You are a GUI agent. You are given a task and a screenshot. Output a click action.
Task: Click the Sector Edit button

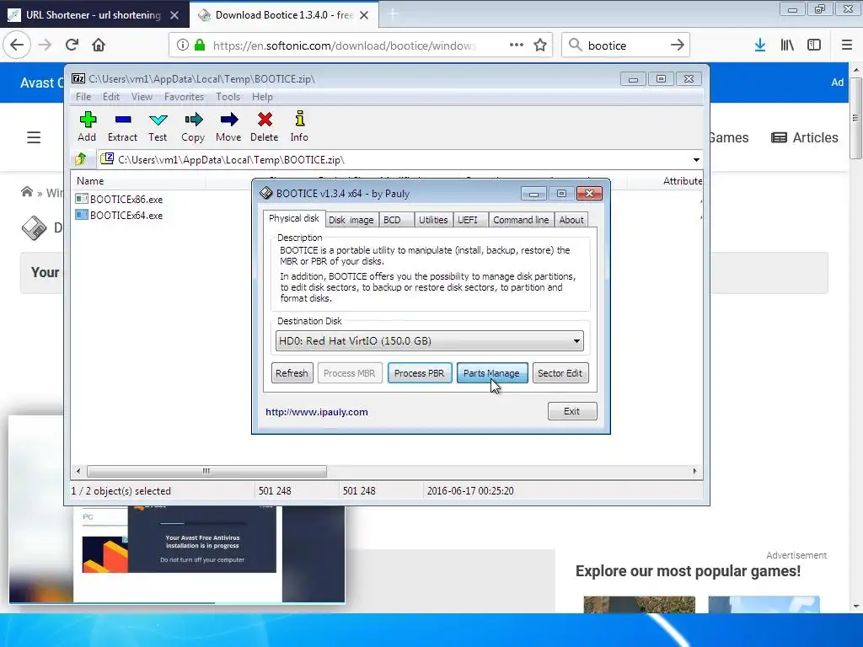click(560, 373)
